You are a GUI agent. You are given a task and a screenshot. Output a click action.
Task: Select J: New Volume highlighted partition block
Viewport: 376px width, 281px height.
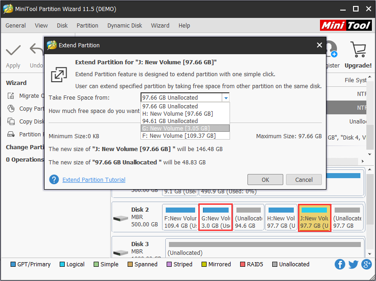(x=314, y=218)
